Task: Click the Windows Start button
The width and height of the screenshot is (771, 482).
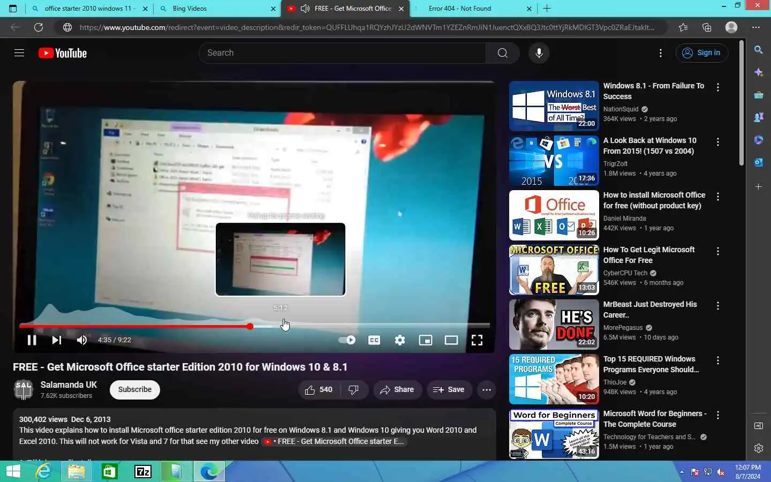Action: click(x=13, y=471)
